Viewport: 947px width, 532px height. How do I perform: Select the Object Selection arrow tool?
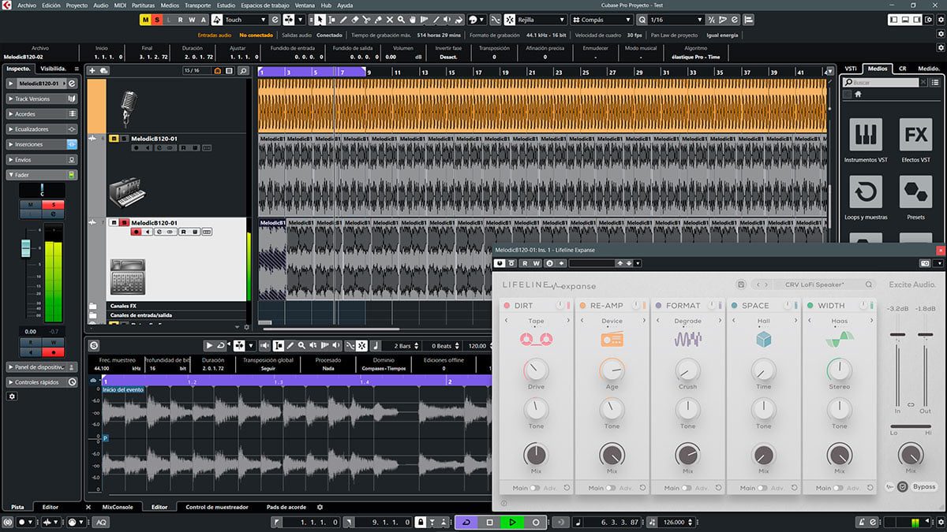[320, 20]
